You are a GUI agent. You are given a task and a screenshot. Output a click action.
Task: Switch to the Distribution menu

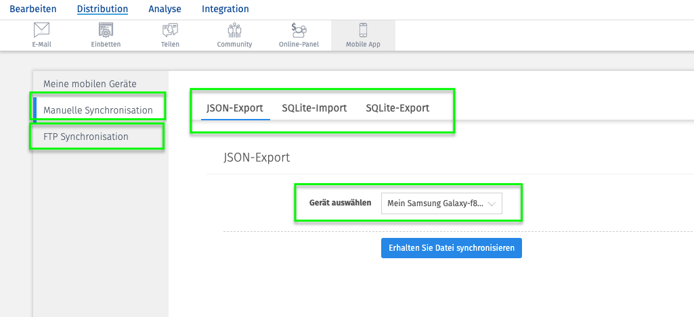point(102,9)
